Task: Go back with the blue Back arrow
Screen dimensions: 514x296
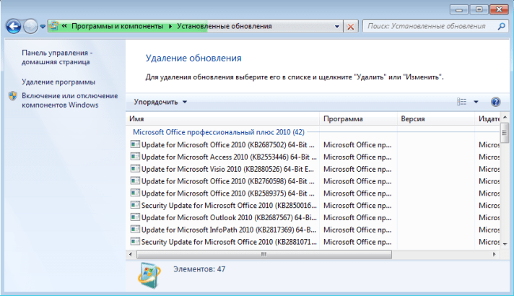Action: click(x=14, y=26)
